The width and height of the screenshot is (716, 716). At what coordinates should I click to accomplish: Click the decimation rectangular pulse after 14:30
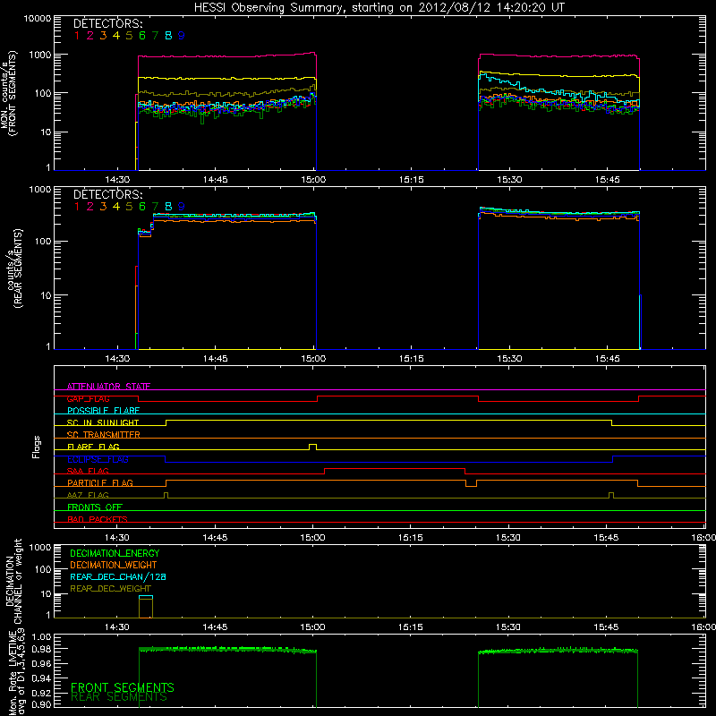click(146, 607)
